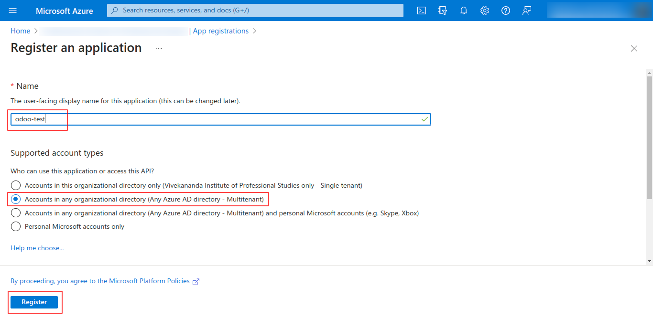Click the 'Register an application' title
Viewport: 653px width, 319px height.
tap(76, 48)
